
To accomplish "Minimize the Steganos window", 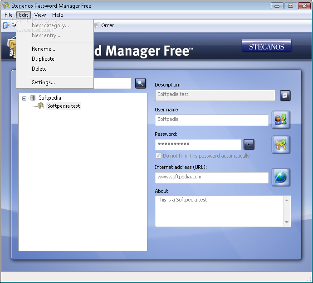I will pos(277,6).
